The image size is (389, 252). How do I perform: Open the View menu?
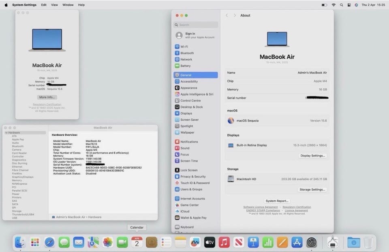pyautogui.click(x=55, y=5)
